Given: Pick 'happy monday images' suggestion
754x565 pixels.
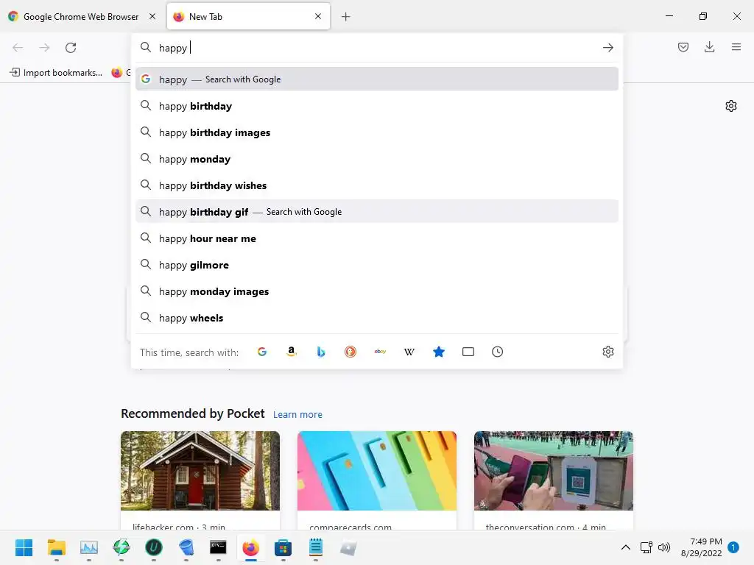Looking at the screenshot, I should pyautogui.click(x=377, y=291).
